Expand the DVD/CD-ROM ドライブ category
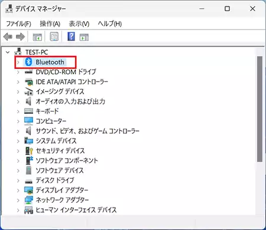266x230 pixels. click(x=18, y=72)
